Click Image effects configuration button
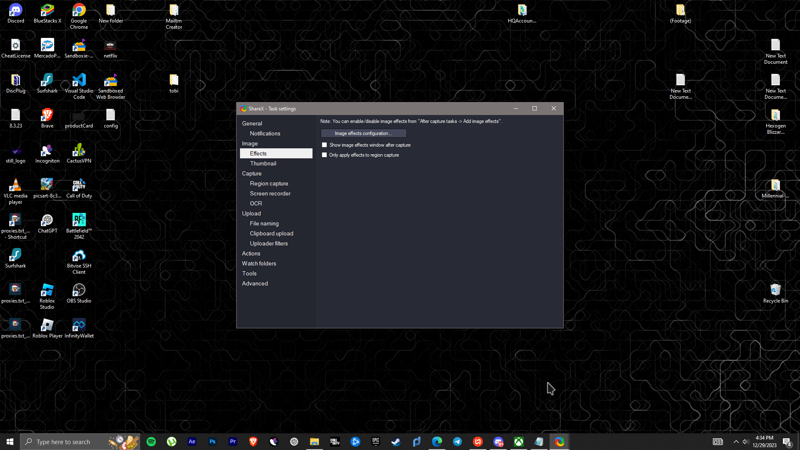Screen dimensions: 800x450 [x=363, y=133]
